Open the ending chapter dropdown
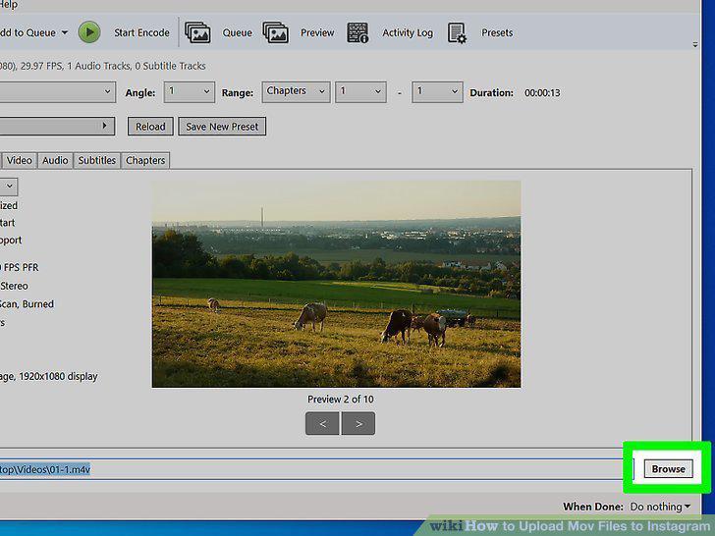The height and width of the screenshot is (536, 715). 437,92
